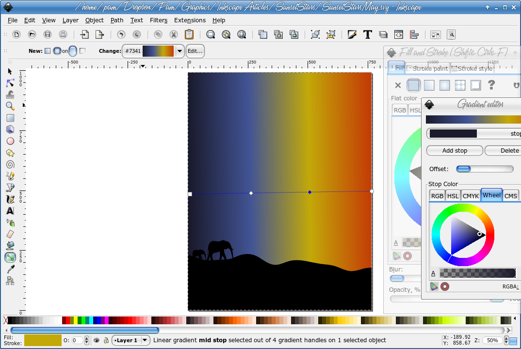
Task: Select the arrow Selector tool
Action: click(10, 71)
